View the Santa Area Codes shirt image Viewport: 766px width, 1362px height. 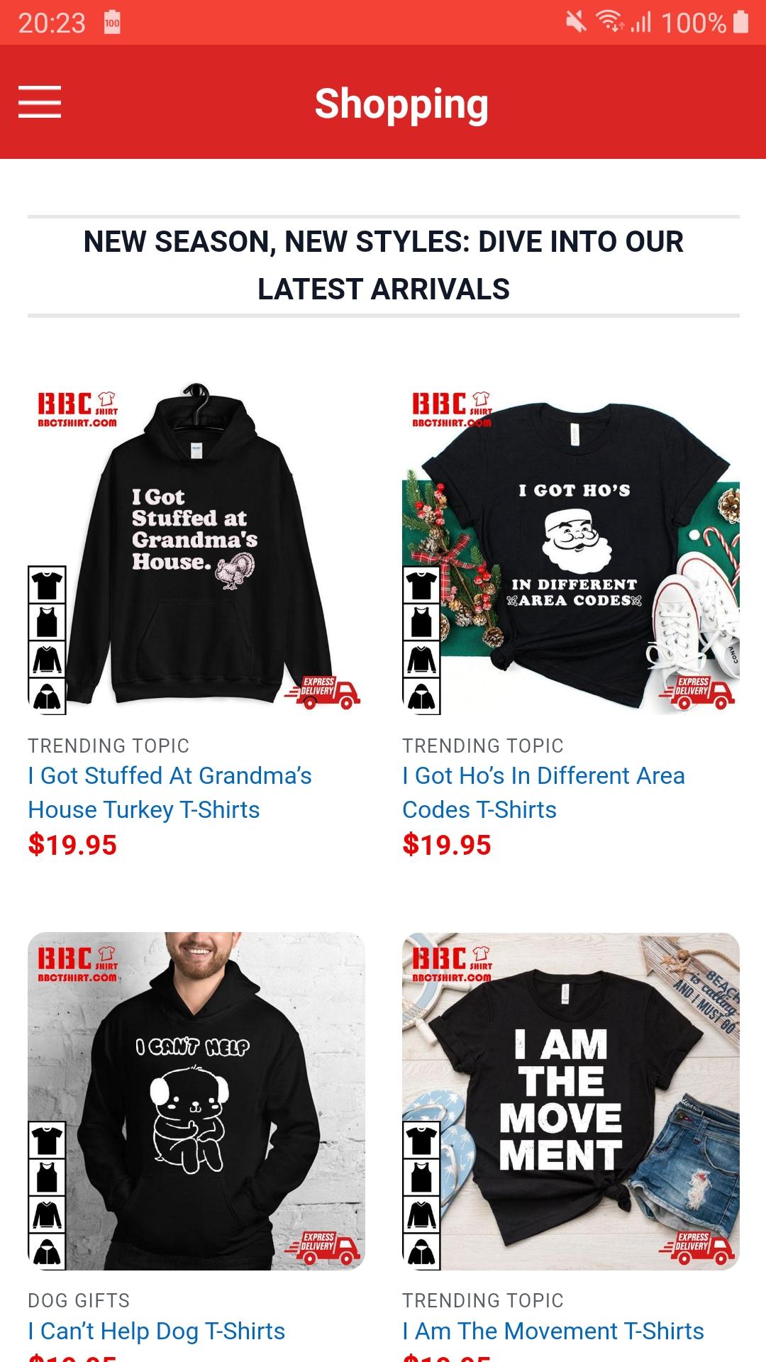[571, 546]
